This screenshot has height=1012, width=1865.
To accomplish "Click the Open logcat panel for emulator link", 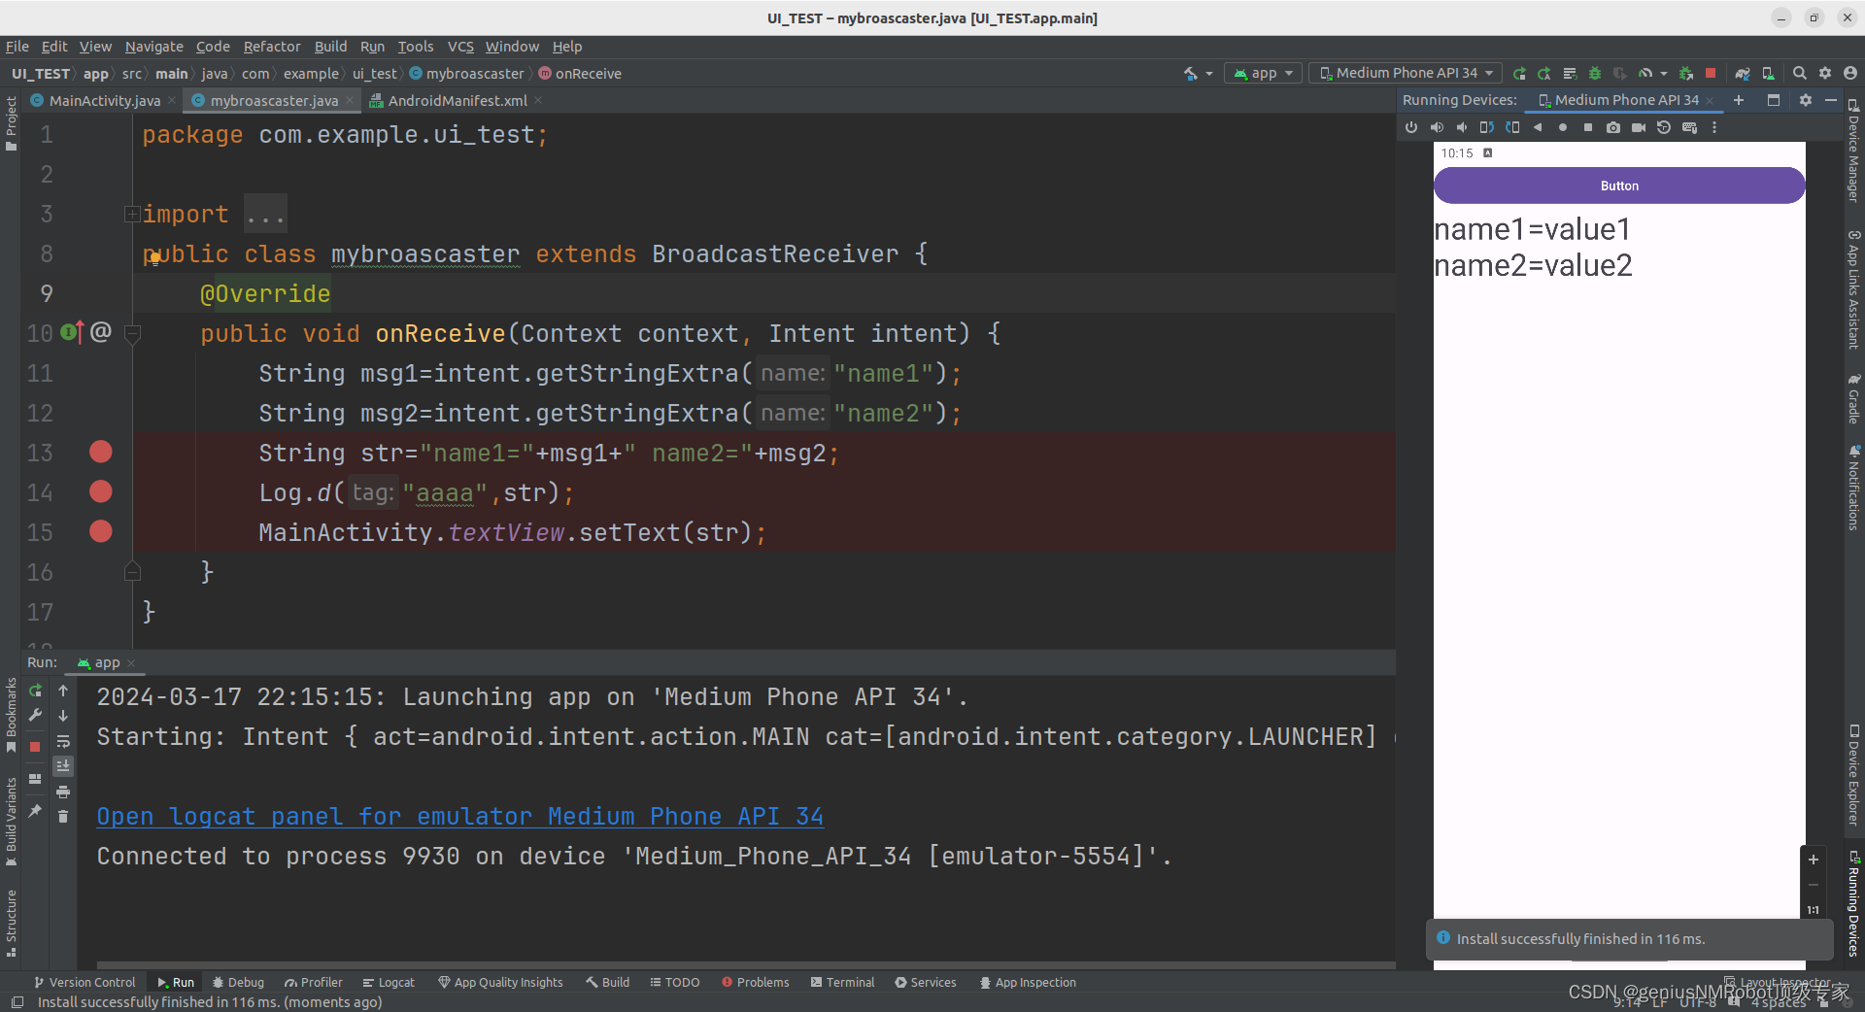I will 459,816.
